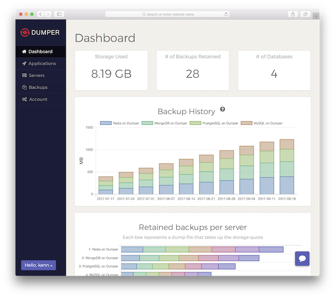Toggle Redis on Dumper legend series
Image resolution: width=335 pixels, height=298 pixels.
[x=119, y=123]
